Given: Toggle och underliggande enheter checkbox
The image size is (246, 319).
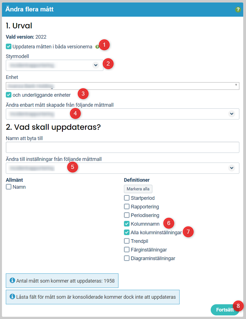Looking at the screenshot, I should (9, 95).
